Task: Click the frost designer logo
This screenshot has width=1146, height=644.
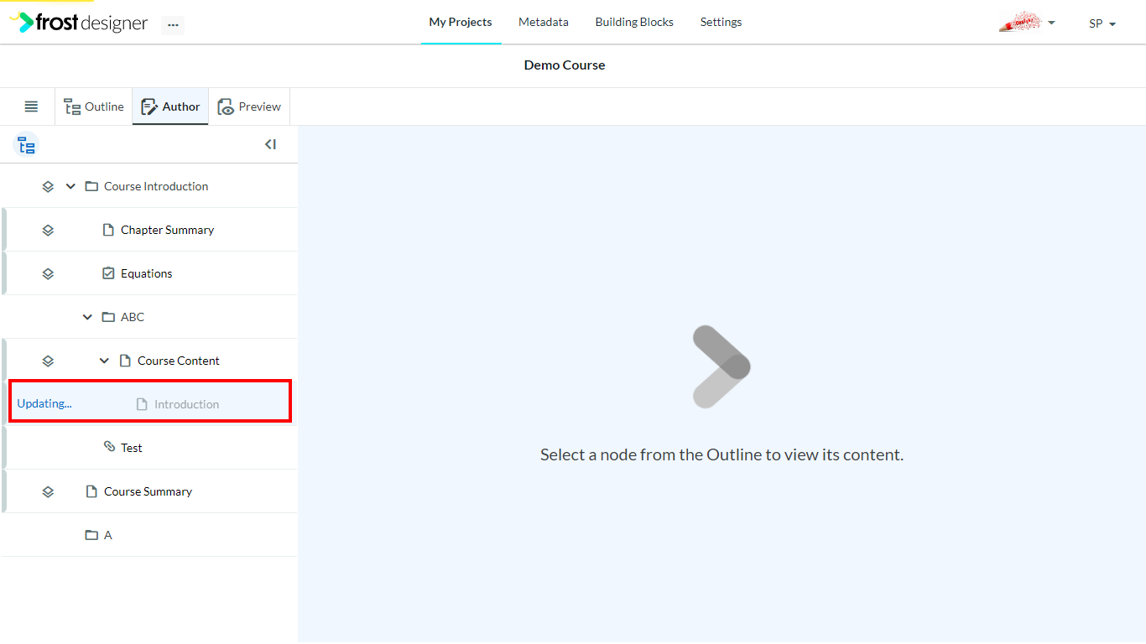Action: point(79,23)
